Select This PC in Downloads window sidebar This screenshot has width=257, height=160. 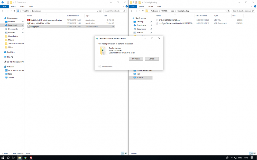pyautogui.click(x=10, y=57)
